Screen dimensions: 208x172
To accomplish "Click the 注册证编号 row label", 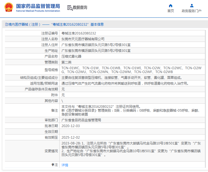I will 50,33.
